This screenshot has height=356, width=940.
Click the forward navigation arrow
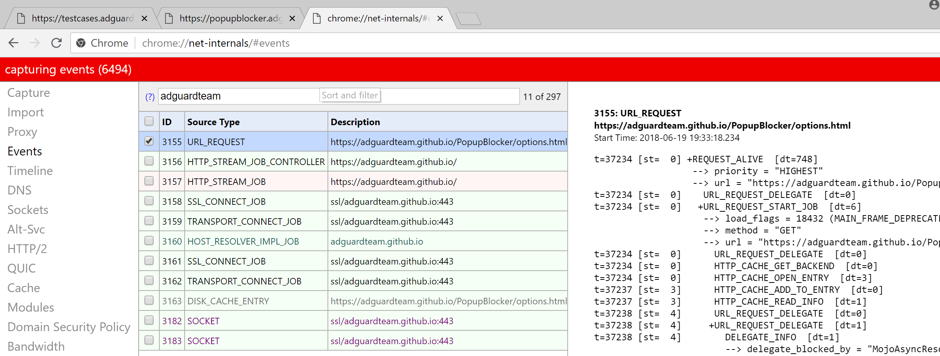(x=35, y=43)
